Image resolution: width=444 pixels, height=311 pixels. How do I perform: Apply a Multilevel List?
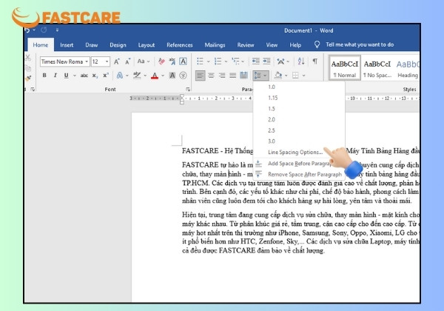[235, 61]
